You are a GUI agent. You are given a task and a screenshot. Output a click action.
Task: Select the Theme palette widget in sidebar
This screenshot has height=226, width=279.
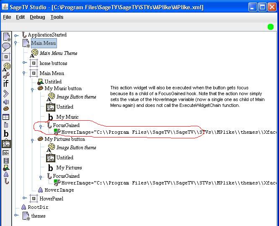(6, 66)
